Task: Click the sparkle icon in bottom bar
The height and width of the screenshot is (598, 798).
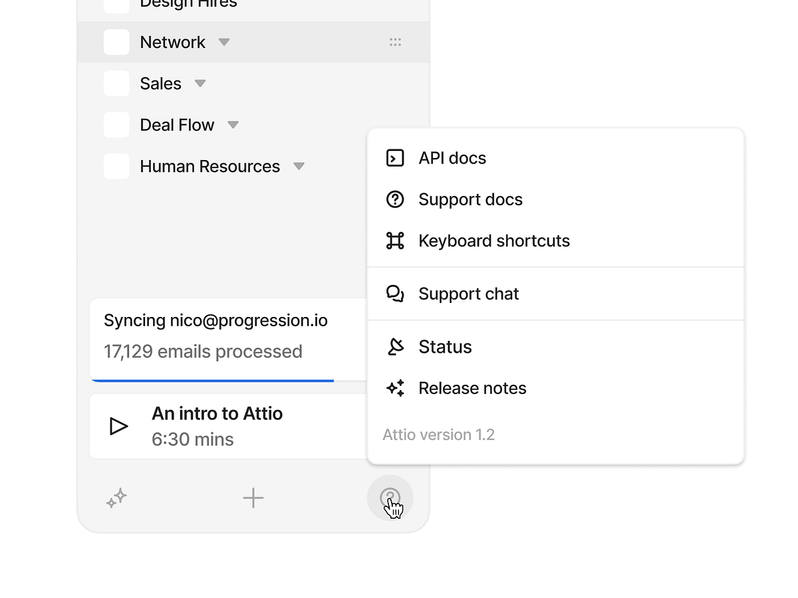Action: click(117, 498)
